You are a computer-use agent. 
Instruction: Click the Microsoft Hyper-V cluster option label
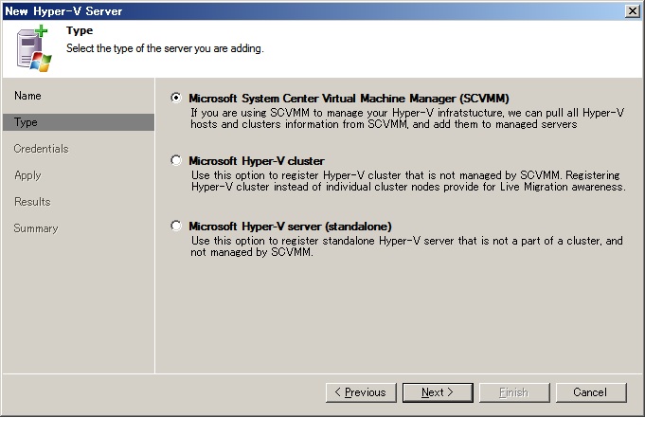pos(257,160)
